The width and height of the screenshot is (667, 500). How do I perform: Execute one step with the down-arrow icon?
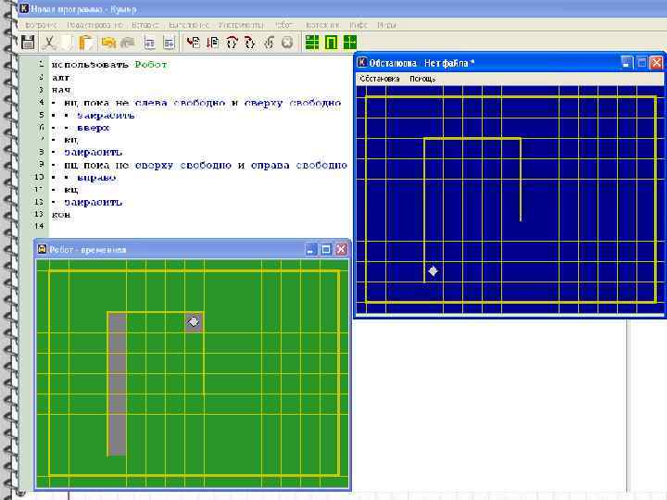[212, 42]
